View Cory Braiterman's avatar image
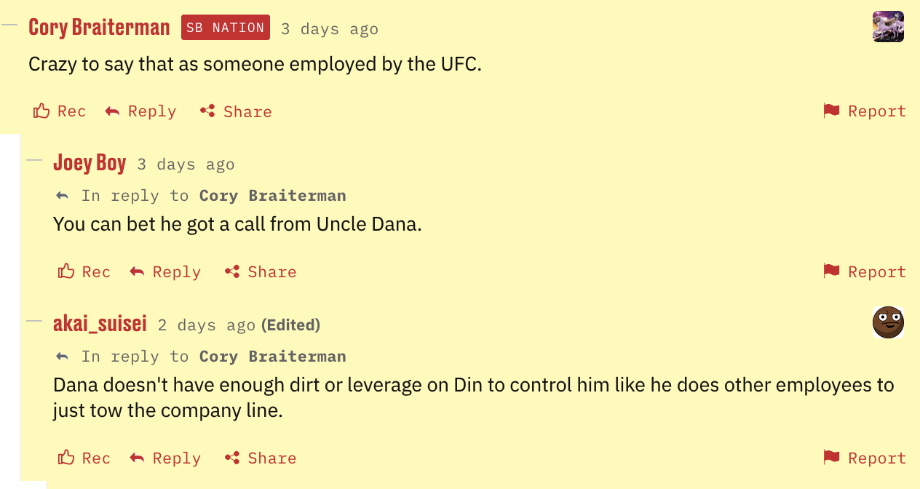Screen dimensions: 920x489 tap(888, 27)
